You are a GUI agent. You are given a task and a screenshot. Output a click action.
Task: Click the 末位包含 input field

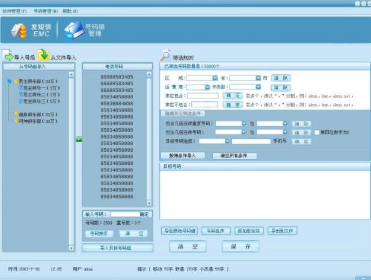203,95
